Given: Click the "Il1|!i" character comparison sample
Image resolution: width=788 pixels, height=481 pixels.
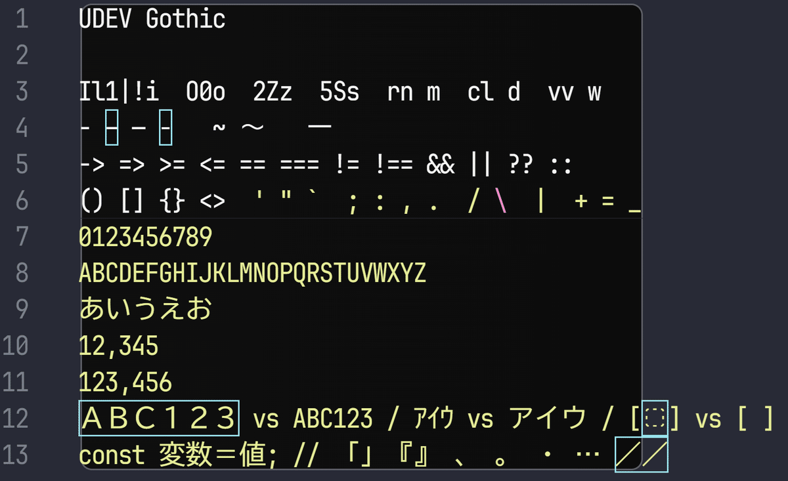Looking at the screenshot, I should pyautogui.click(x=118, y=92).
